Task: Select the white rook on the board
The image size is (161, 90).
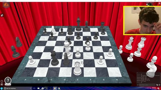Action: 77,68
